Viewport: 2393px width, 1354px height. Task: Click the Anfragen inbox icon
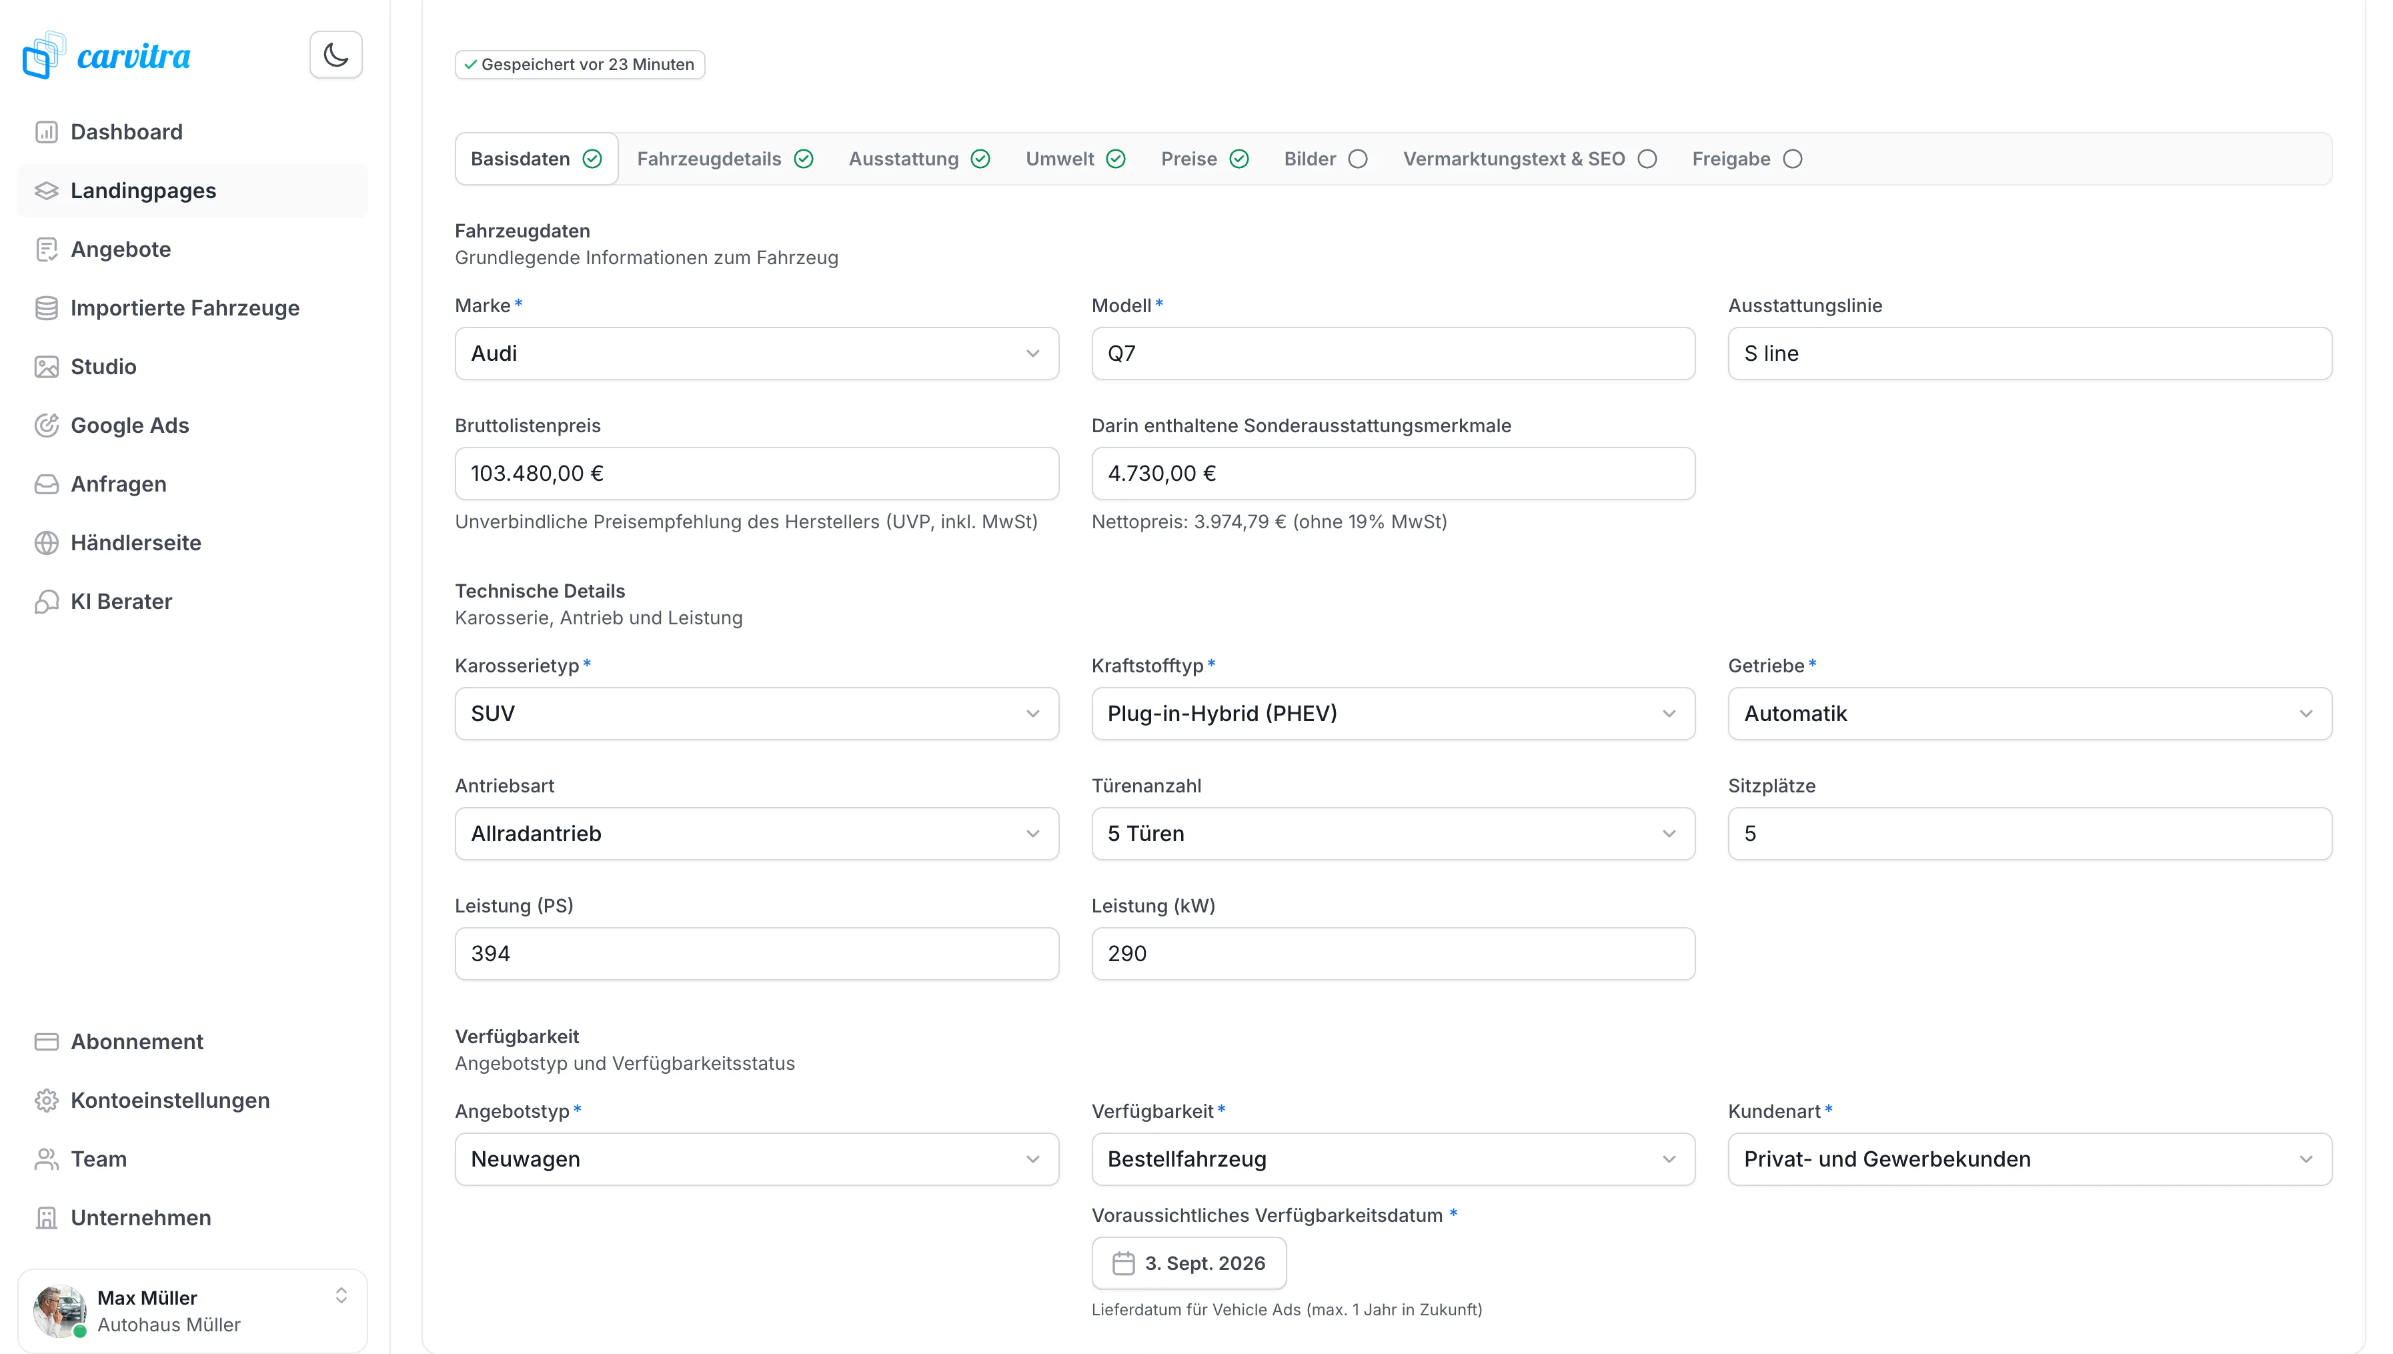(x=47, y=484)
